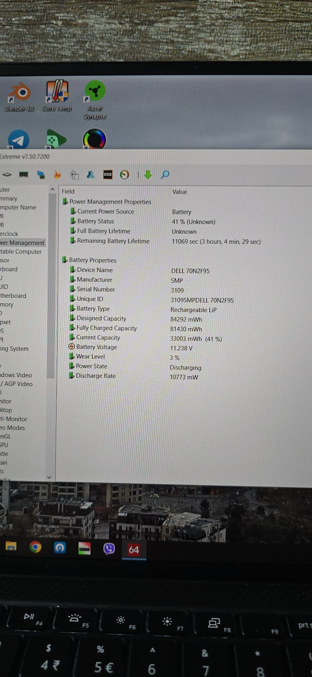Select the Computer Name tree item
312x677 pixels.
pyautogui.click(x=18, y=207)
